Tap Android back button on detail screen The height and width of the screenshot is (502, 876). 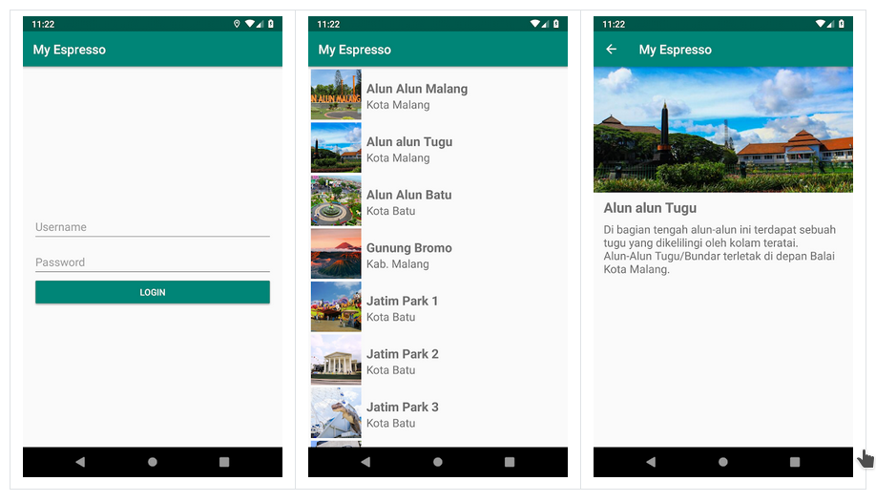(x=651, y=462)
